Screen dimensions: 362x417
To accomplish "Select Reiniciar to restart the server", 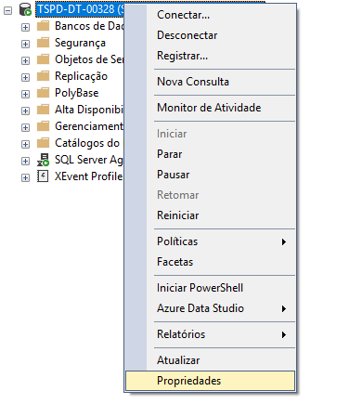I will [211, 215].
